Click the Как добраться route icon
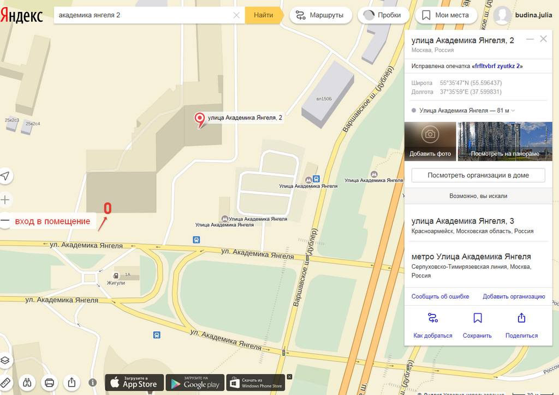 tap(433, 318)
